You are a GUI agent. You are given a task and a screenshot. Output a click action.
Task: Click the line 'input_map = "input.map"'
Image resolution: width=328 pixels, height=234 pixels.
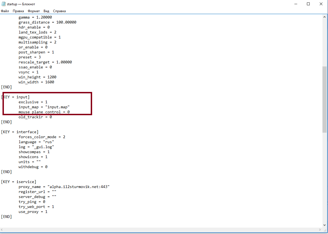(44, 107)
